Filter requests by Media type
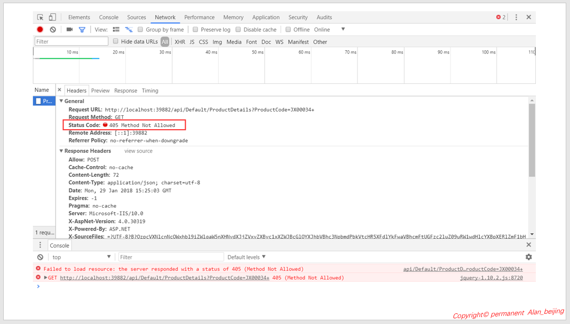 pyautogui.click(x=234, y=42)
